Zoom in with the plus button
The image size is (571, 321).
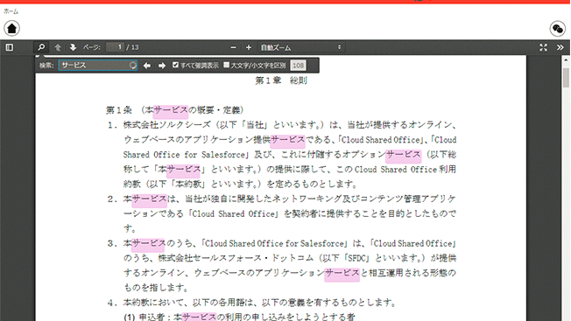[x=249, y=47]
